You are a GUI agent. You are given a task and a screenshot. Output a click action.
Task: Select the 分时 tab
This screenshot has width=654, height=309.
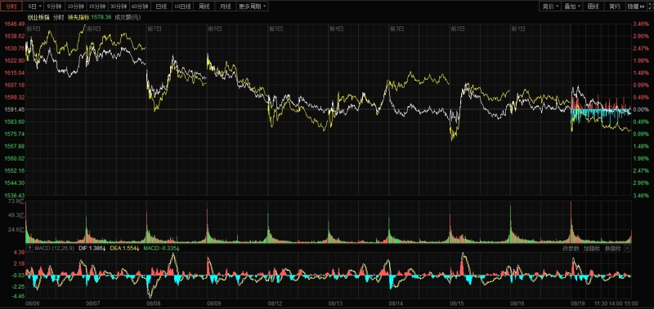11,7
